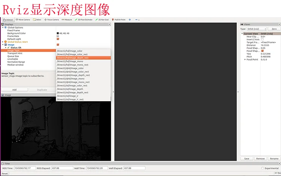Image resolution: width=281 pixels, height=176 pixels.
Task: Select the 2D Pose Estimate tool
Action: (x=84, y=20)
